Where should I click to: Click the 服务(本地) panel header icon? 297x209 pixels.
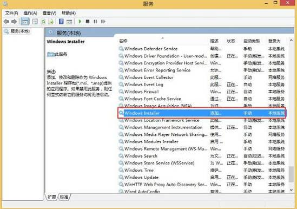tap(51, 32)
